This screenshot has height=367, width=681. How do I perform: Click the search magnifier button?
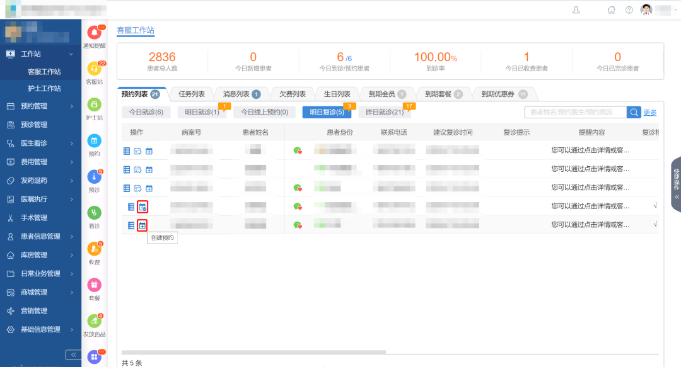click(634, 112)
